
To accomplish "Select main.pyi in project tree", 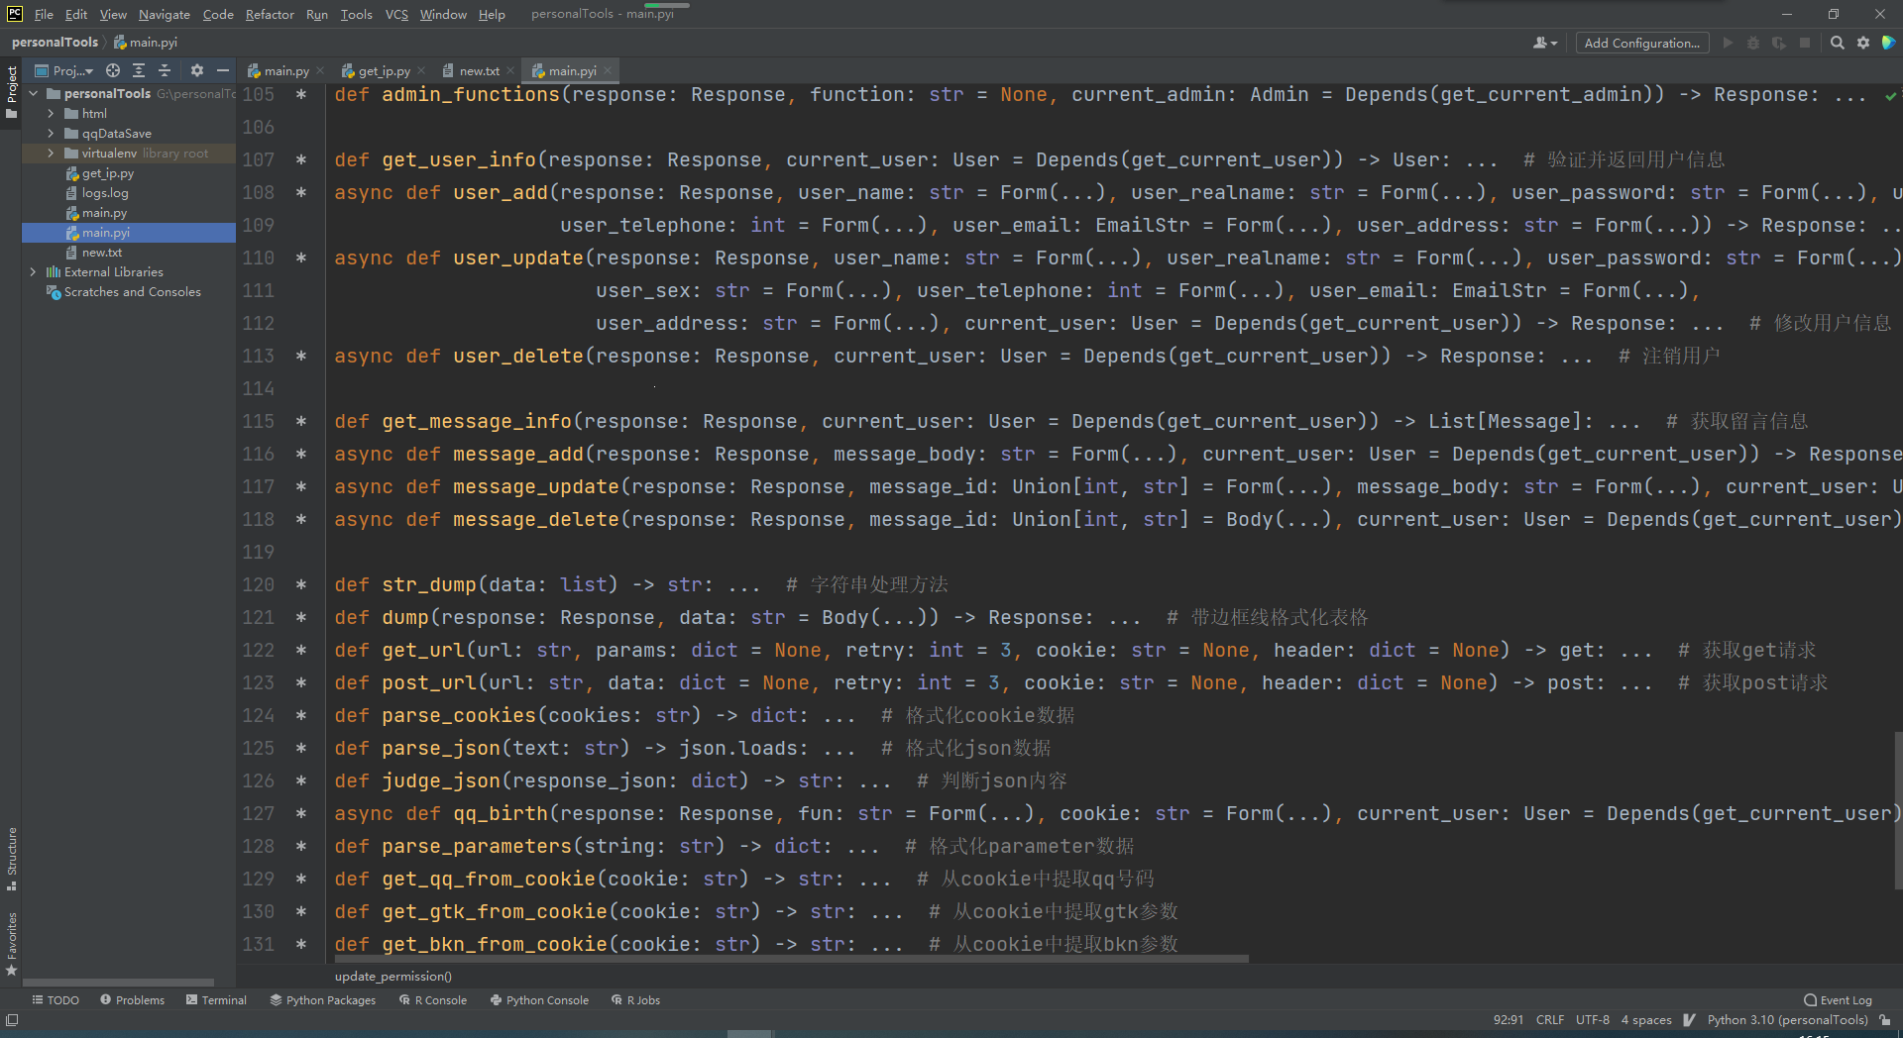I will click(x=106, y=233).
